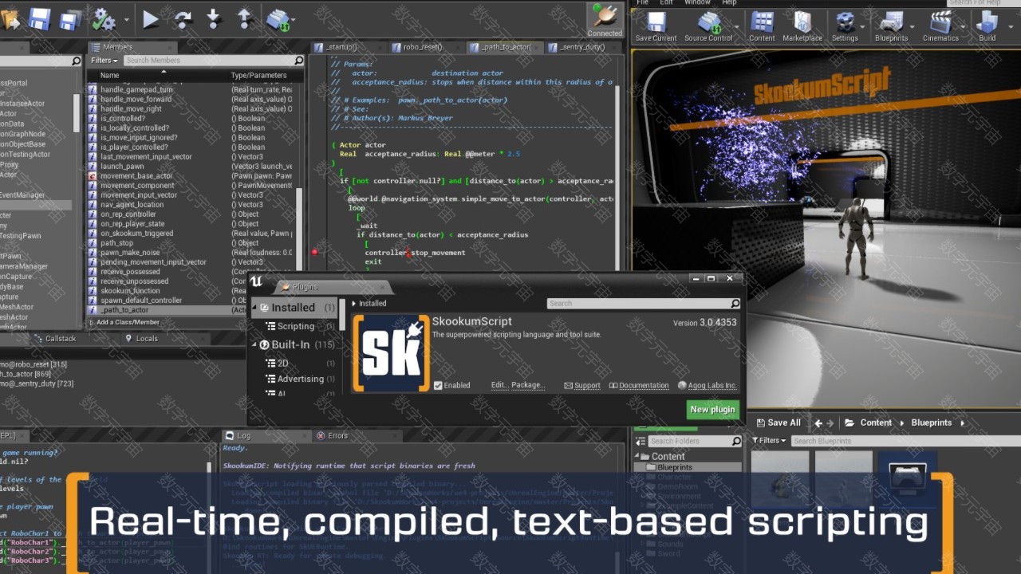Select the Scripting plugin category
Screen dimensions: 1021x574
click(296, 326)
